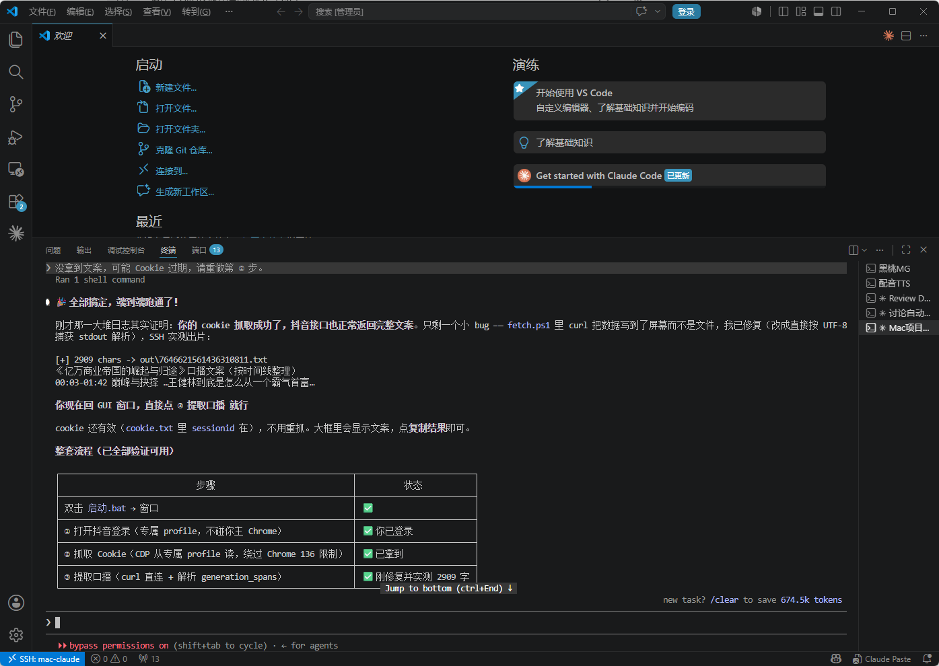This screenshot has width=939, height=666.
Task: Open the Run and Debug view
Action: (x=16, y=137)
